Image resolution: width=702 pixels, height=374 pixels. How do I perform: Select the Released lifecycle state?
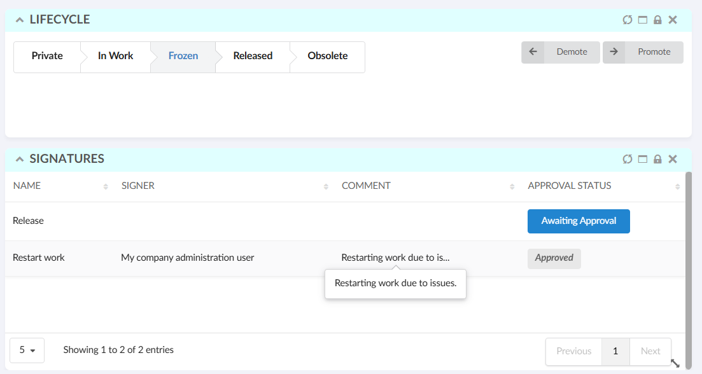(253, 56)
